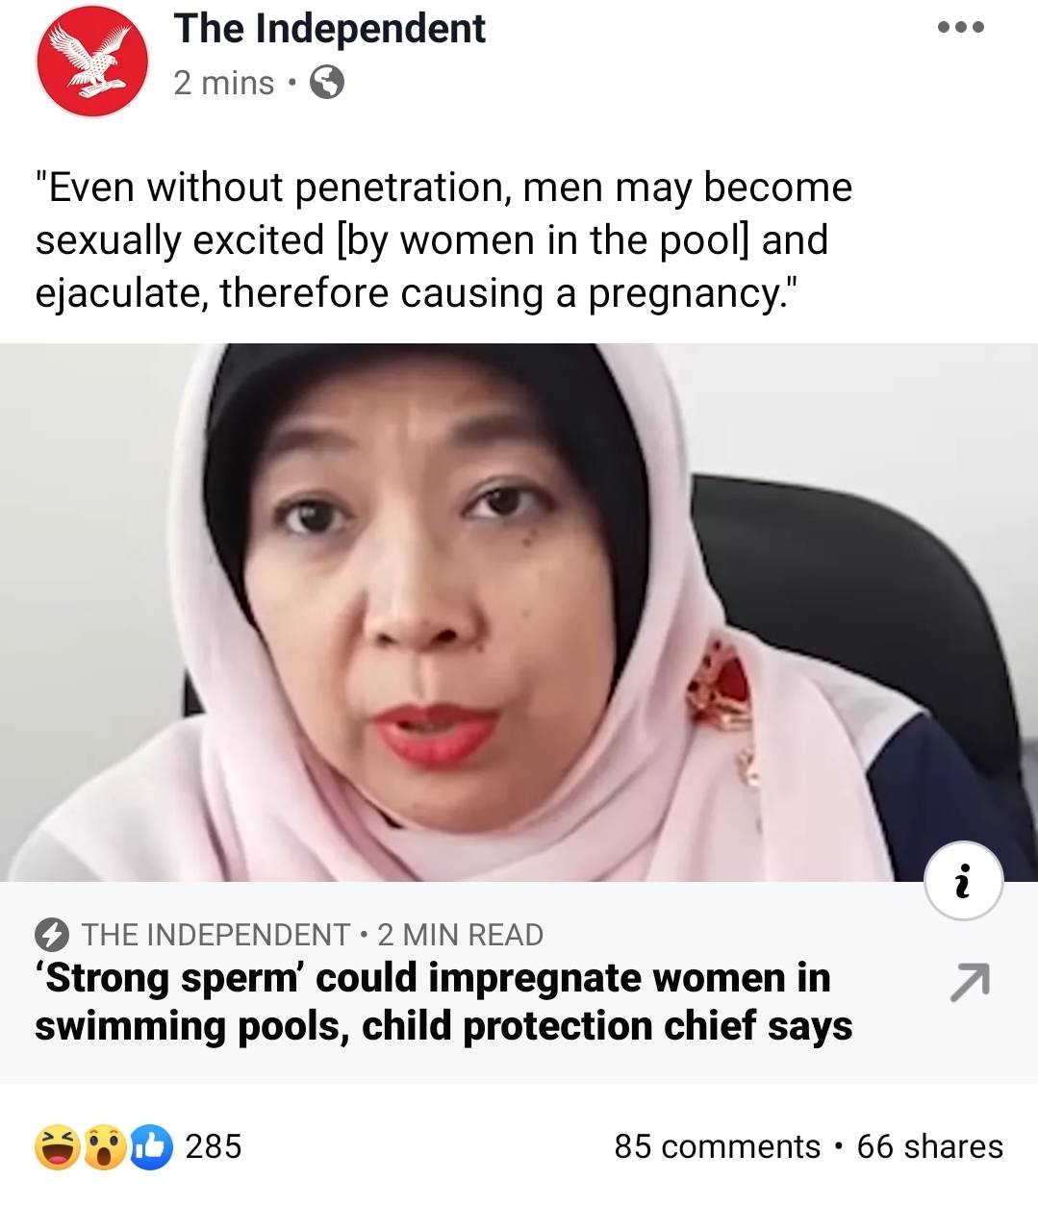Tap the laughing Haha reaction emoji
Viewport: 1038px width, 1205px height.
[x=58, y=1146]
